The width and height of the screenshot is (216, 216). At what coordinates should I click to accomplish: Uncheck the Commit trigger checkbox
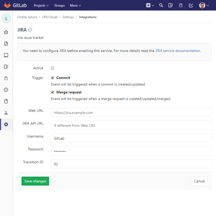[52, 78]
